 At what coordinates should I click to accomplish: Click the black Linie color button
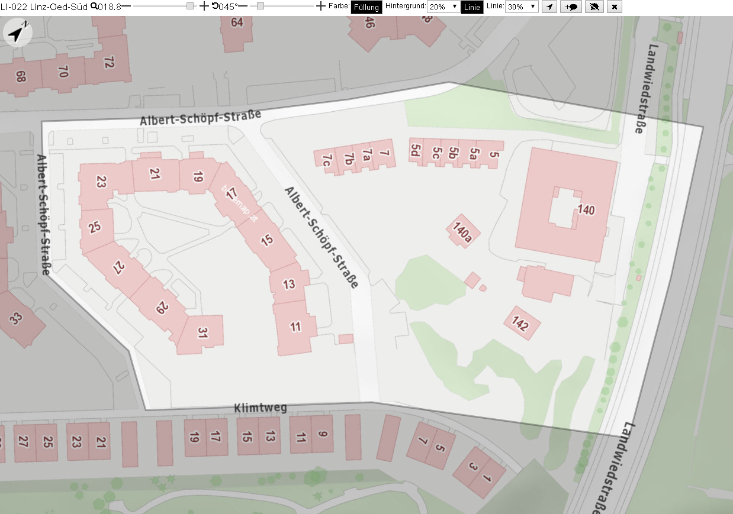[x=472, y=7]
